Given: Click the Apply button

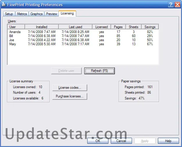Looking at the screenshot, I should point(145,141).
